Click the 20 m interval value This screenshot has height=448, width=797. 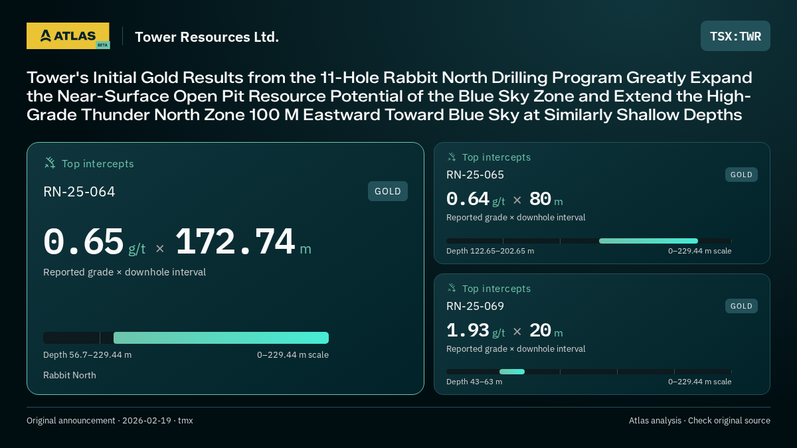point(546,331)
